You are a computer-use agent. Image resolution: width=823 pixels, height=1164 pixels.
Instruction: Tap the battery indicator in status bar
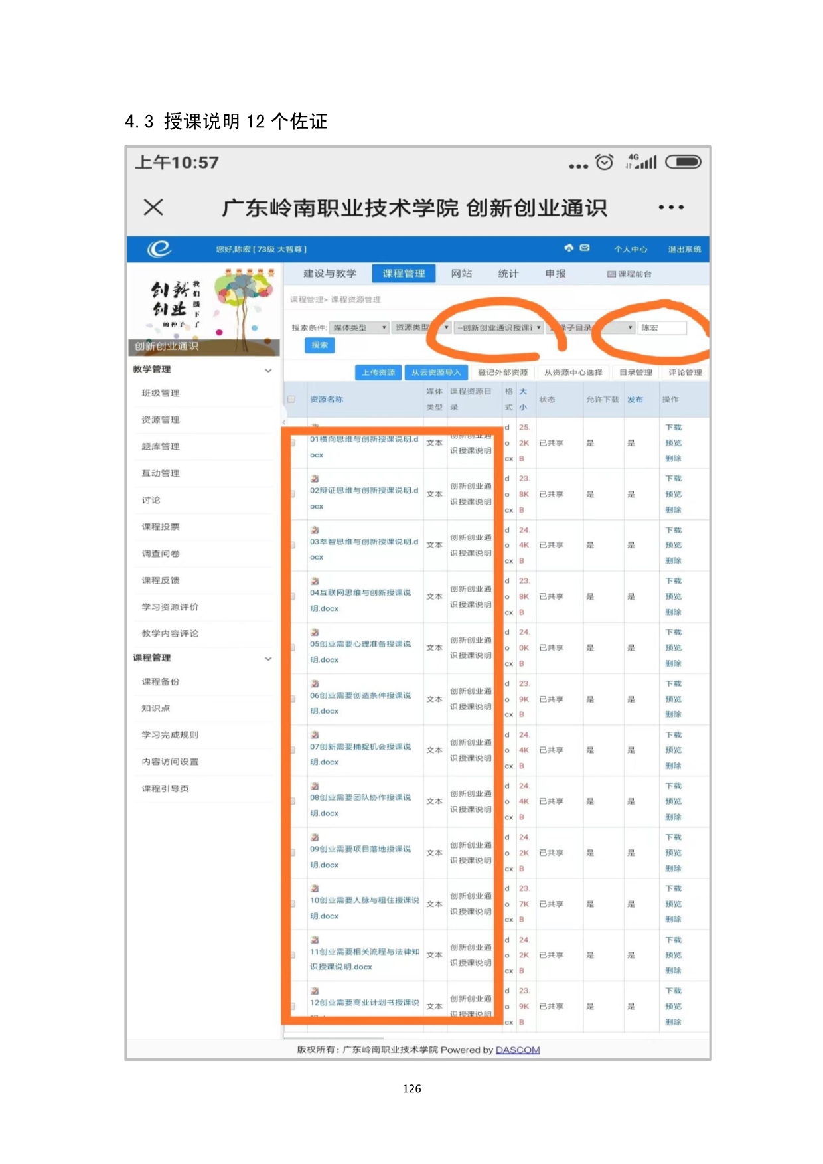pyautogui.click(x=683, y=162)
